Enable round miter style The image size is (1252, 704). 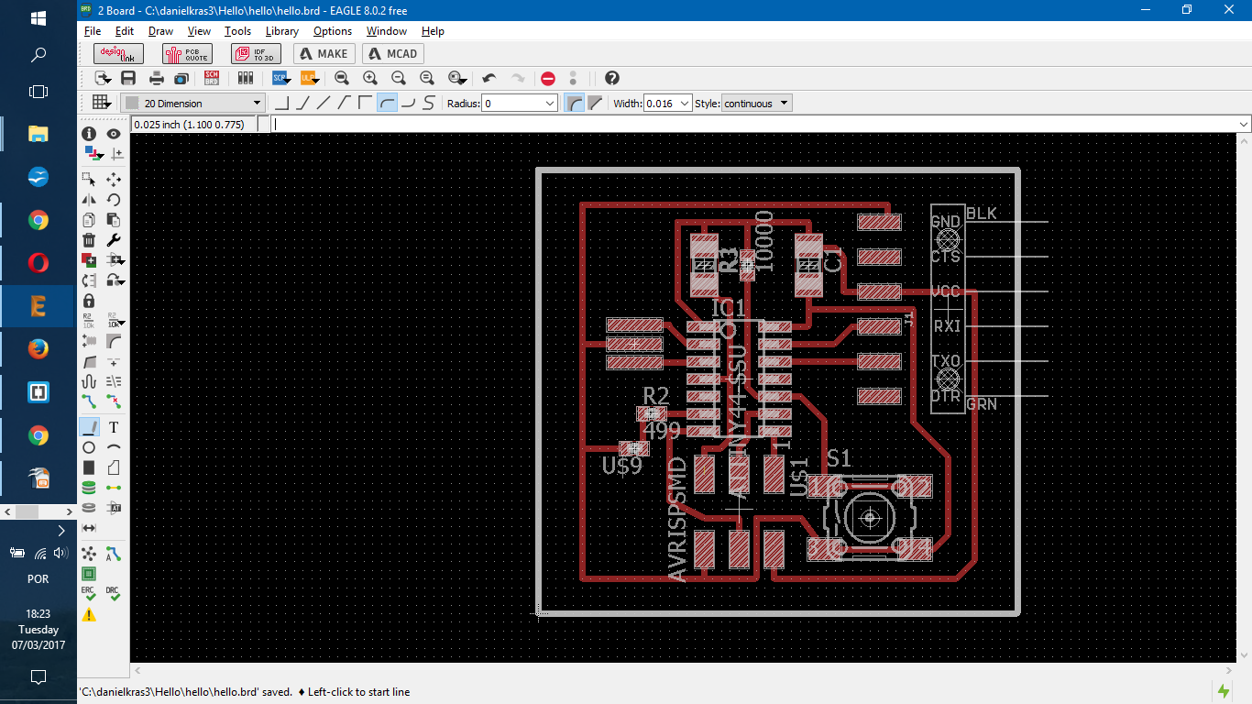574,103
